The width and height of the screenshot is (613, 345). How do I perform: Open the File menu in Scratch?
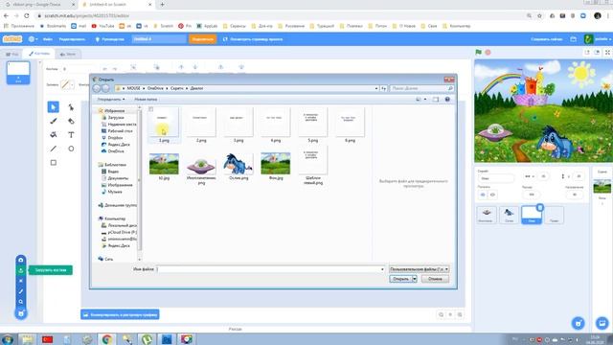[48, 39]
